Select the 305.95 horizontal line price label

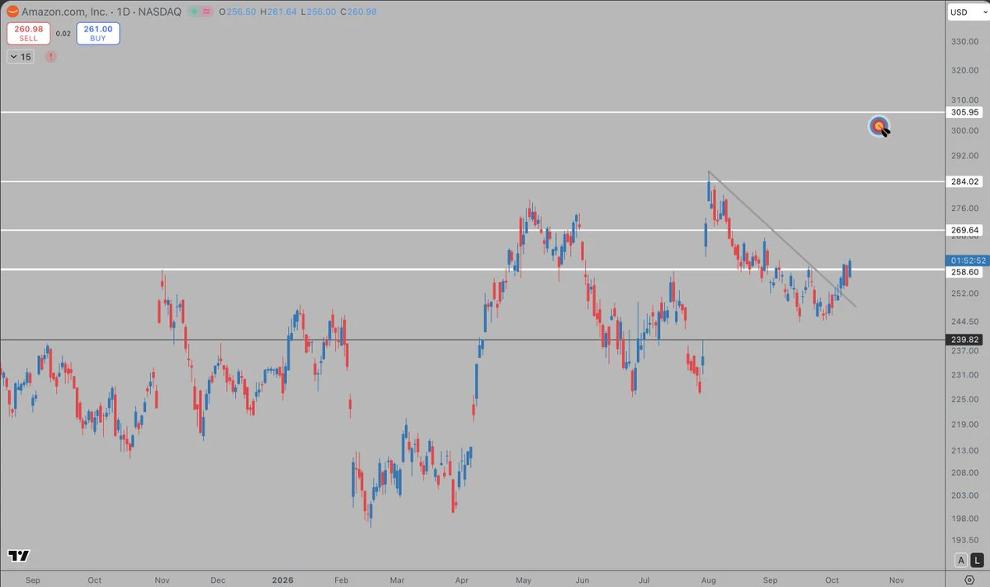click(x=964, y=112)
